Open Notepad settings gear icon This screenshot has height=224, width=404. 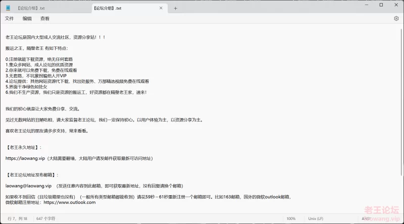click(396, 19)
